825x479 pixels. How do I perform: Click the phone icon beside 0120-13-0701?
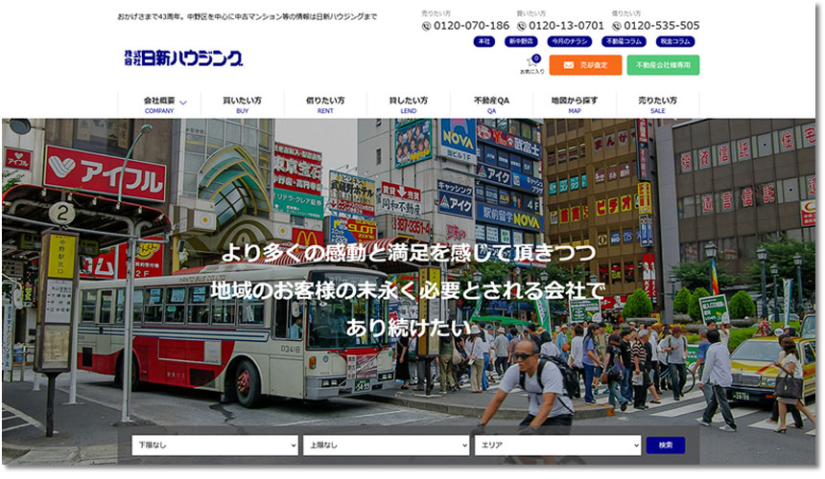click(x=522, y=26)
